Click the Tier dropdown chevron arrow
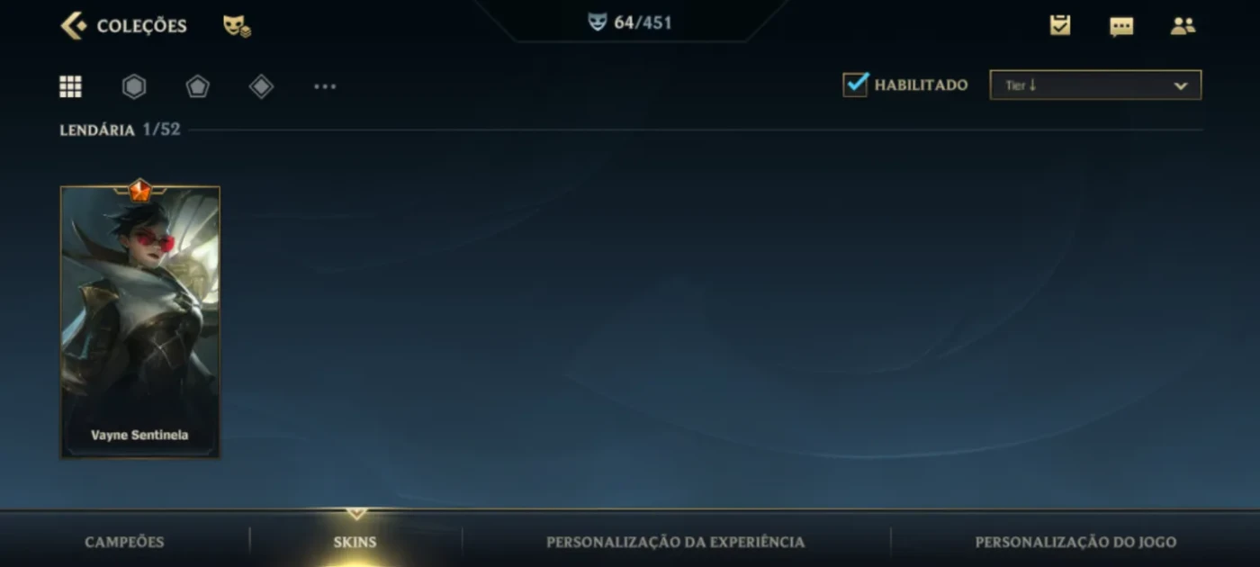This screenshot has height=567, width=1260. coord(1181,86)
